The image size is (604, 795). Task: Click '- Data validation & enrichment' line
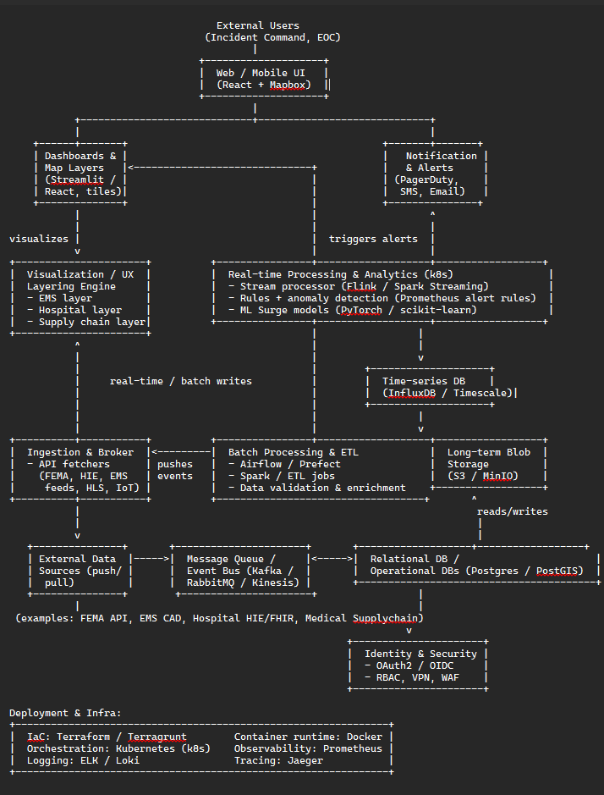(317, 488)
